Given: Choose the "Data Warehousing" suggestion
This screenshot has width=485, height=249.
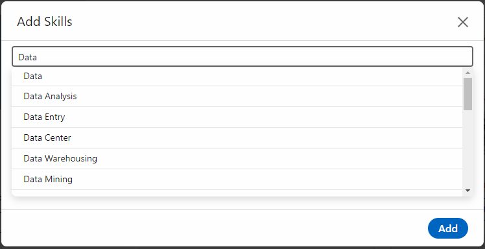Looking at the screenshot, I should [x=237, y=159].
